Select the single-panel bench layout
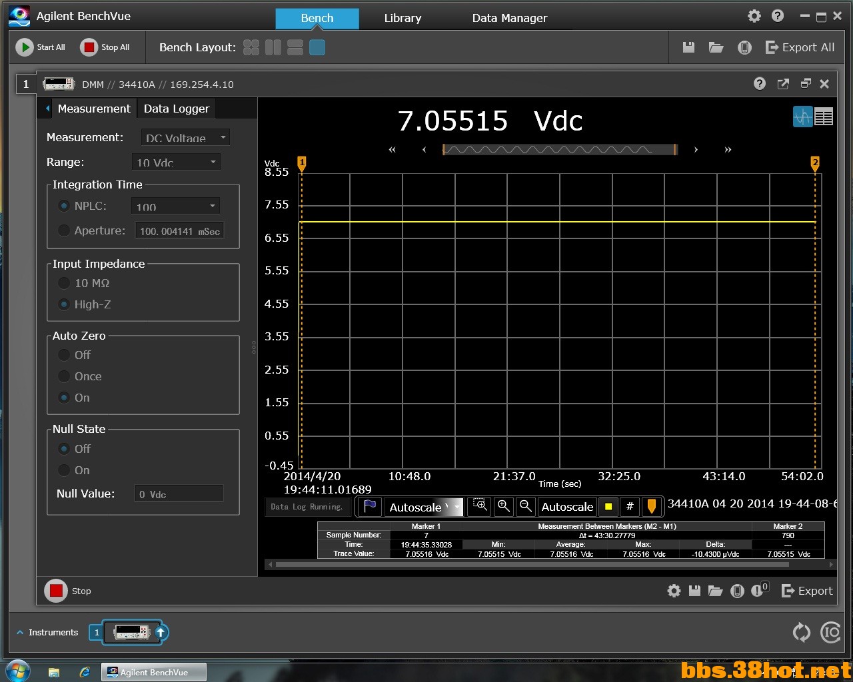853x682 pixels. (317, 47)
